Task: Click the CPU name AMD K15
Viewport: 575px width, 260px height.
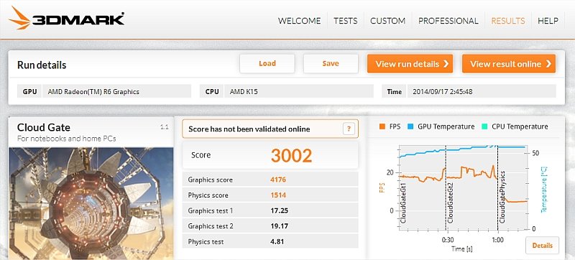Action: (x=244, y=91)
